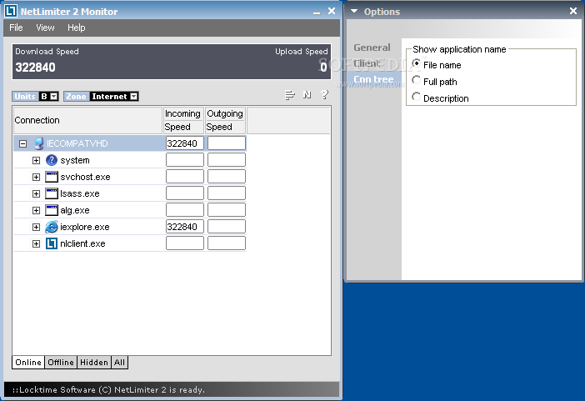Select the Description radio button
The width and height of the screenshot is (585, 401).
click(416, 97)
